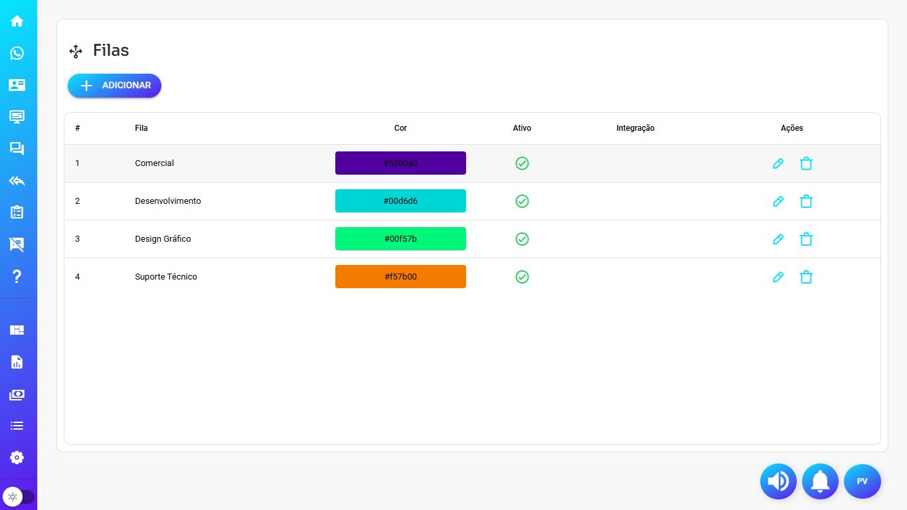Click the #f57b00 orange color swatch

pyautogui.click(x=400, y=277)
